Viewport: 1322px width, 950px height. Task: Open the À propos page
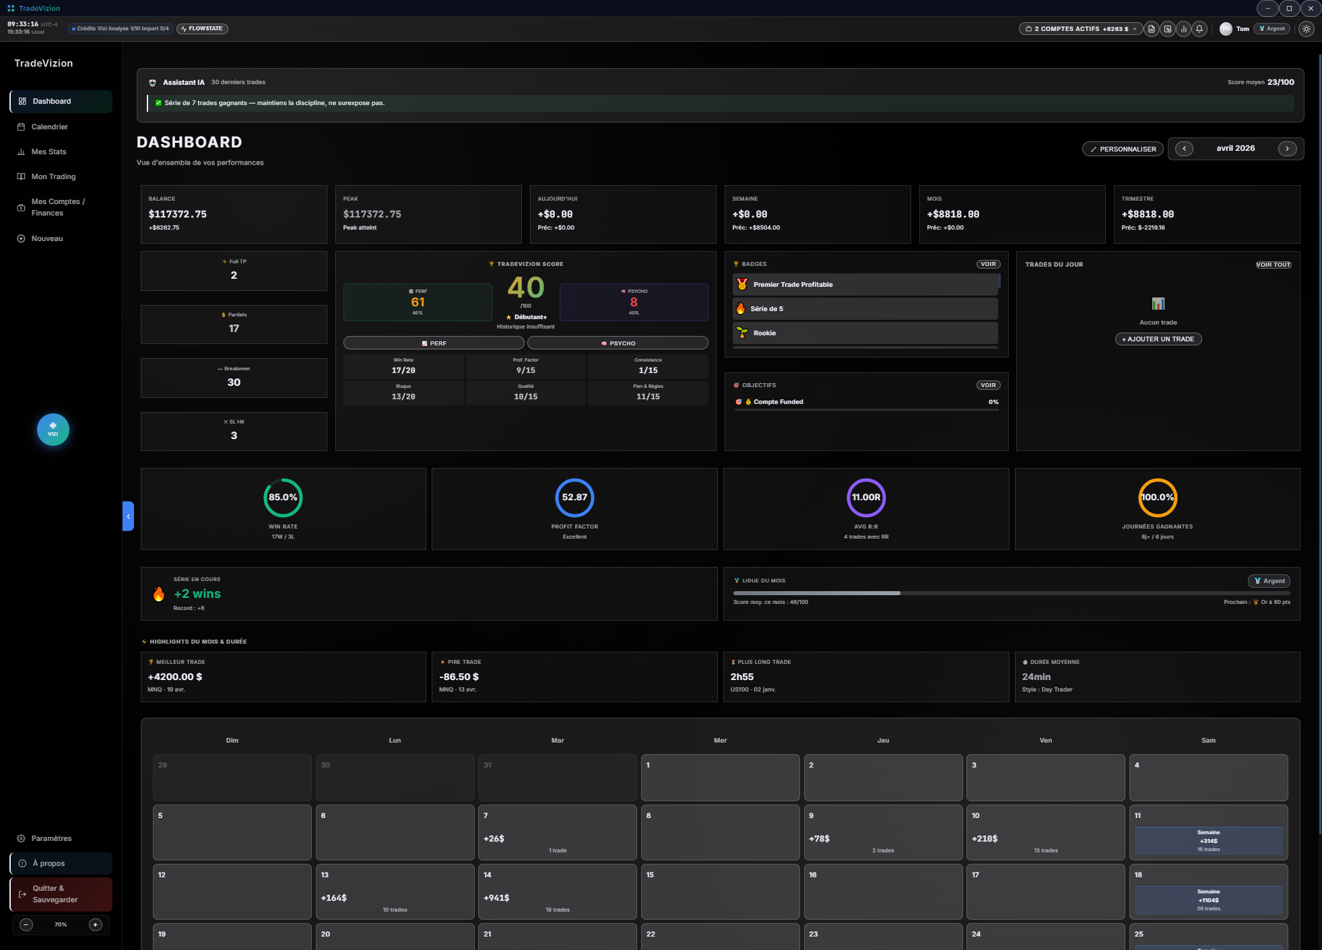point(61,863)
